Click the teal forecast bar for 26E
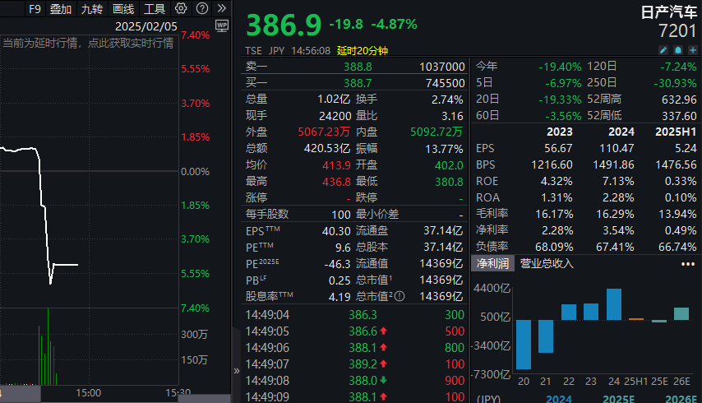Image resolution: width=702 pixels, height=403 pixels. tap(681, 313)
